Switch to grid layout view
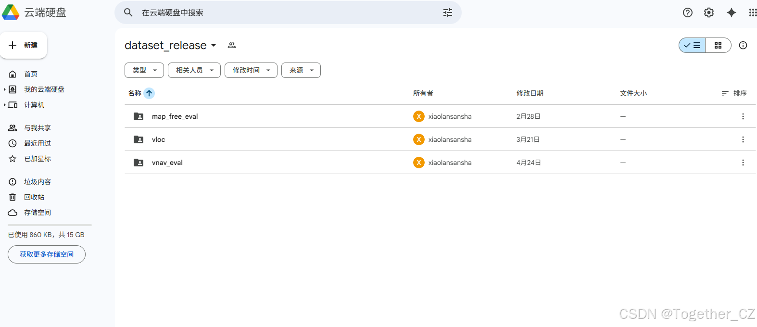Image resolution: width=757 pixels, height=327 pixels. (718, 45)
